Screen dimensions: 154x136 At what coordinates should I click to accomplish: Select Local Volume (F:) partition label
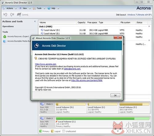point(128,107)
